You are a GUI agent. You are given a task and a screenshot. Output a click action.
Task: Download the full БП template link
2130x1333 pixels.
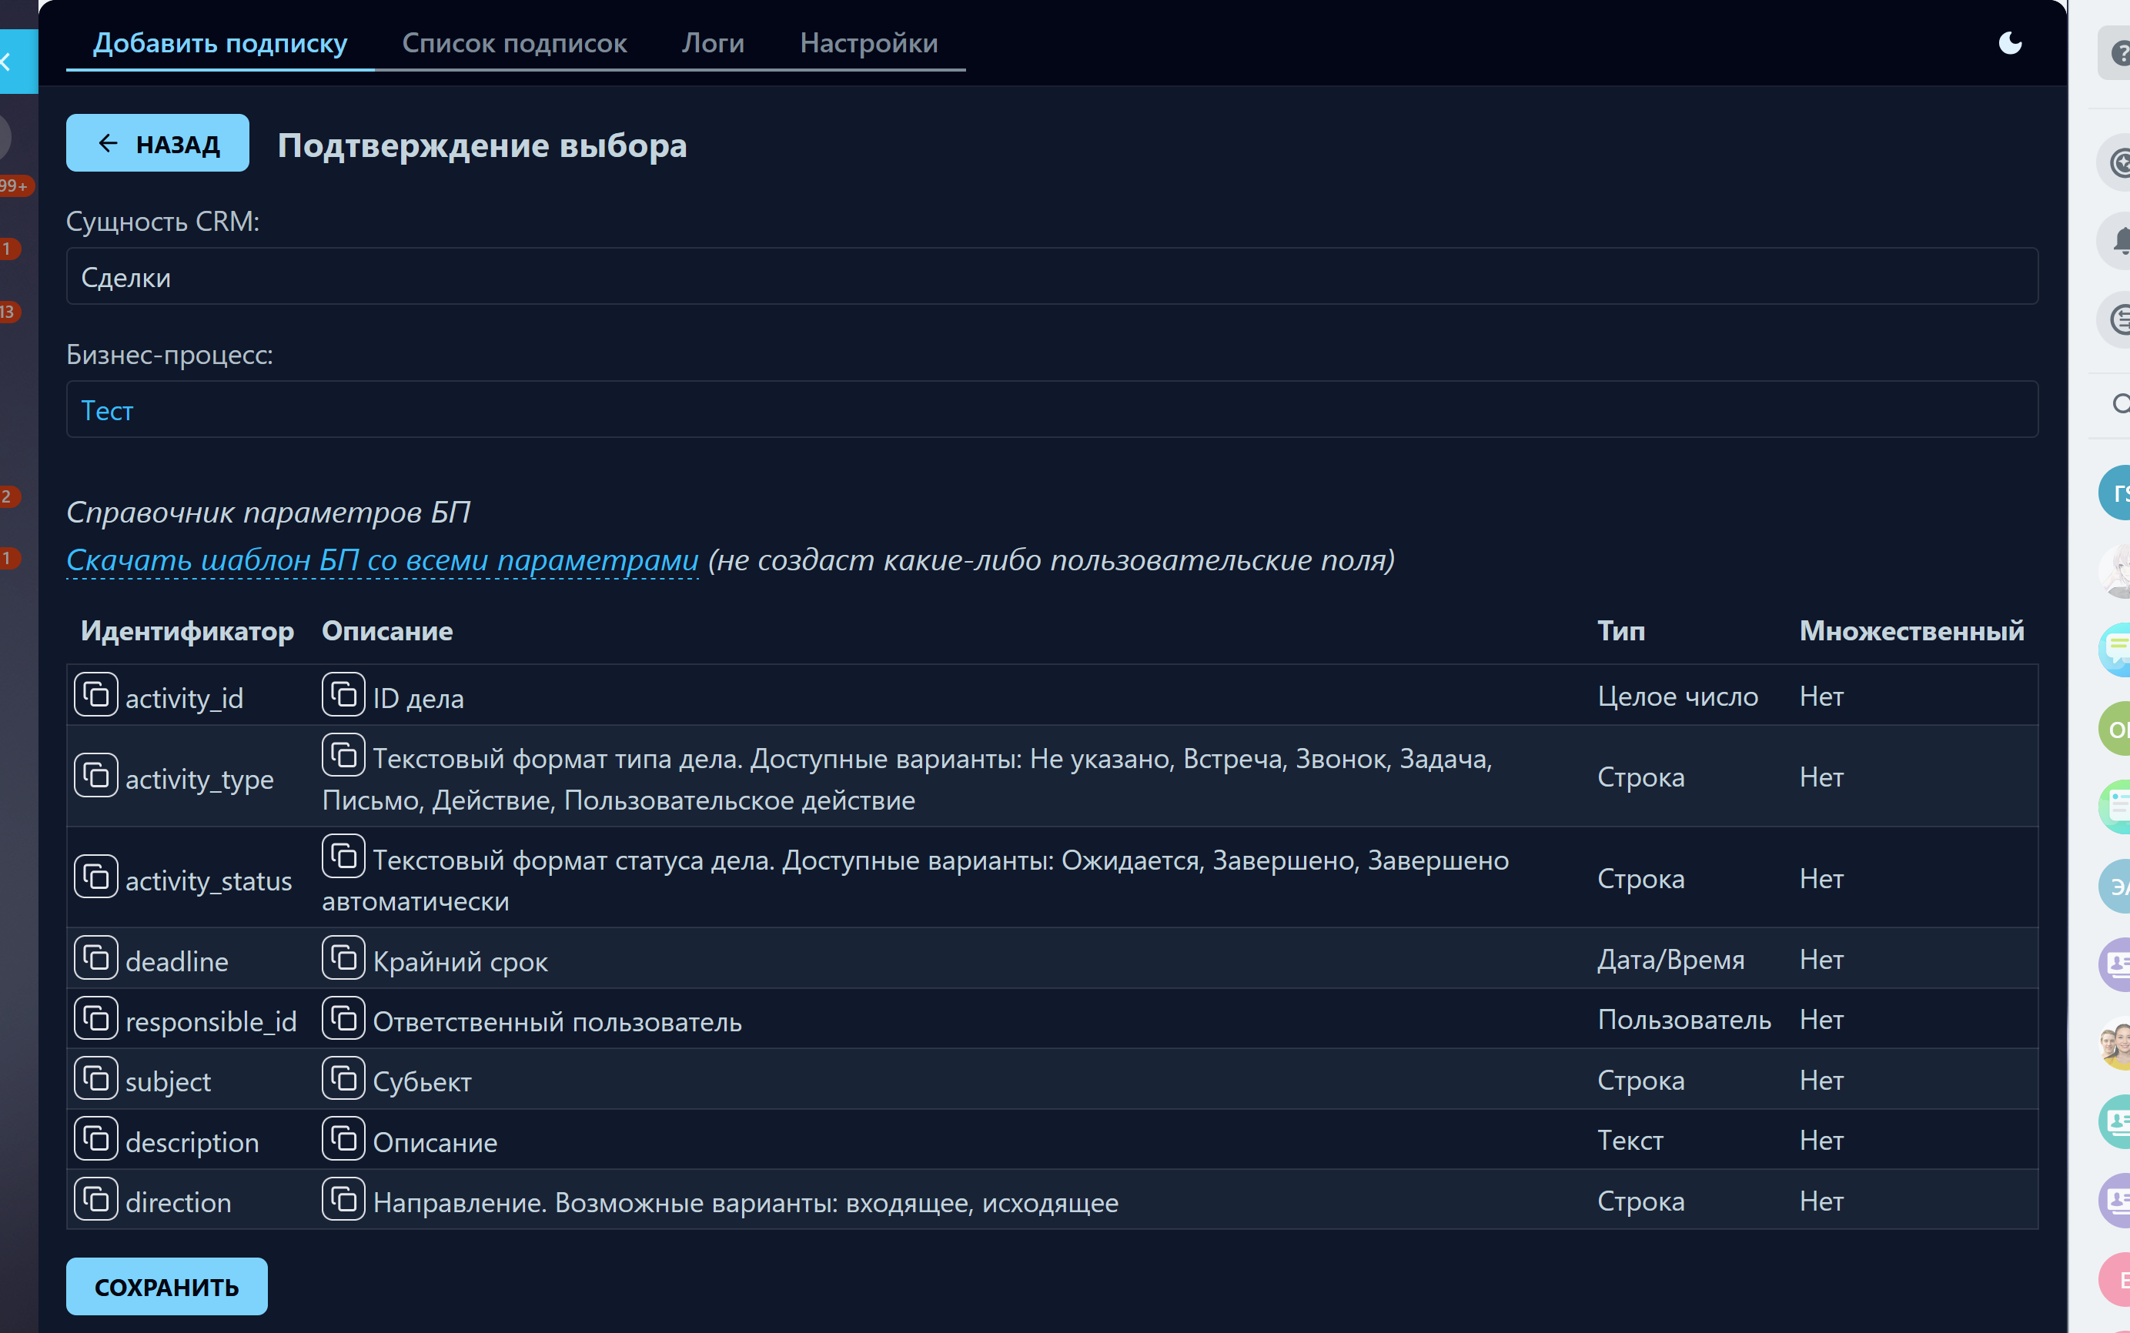click(x=382, y=560)
